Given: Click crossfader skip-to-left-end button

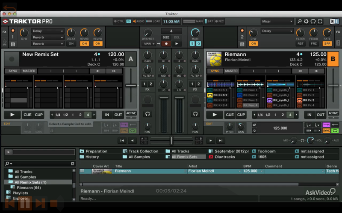Looking at the screenshot, I should pos(122,141).
